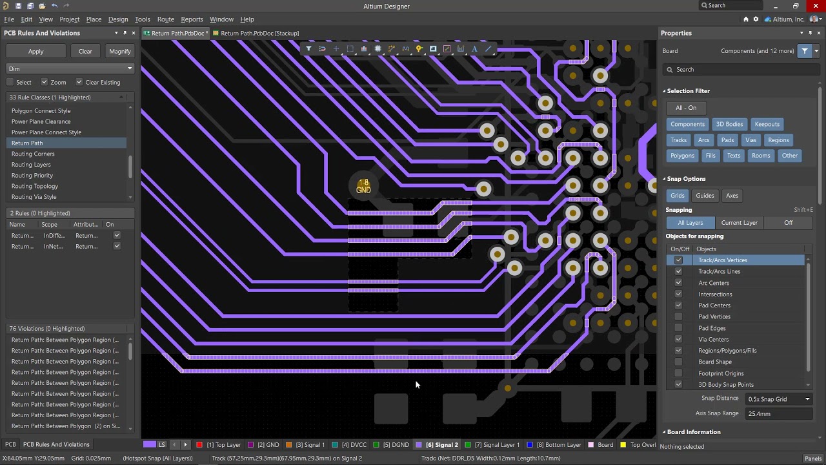Click the All - On filter button
Viewport: 826px width, 465px height.
pos(686,108)
